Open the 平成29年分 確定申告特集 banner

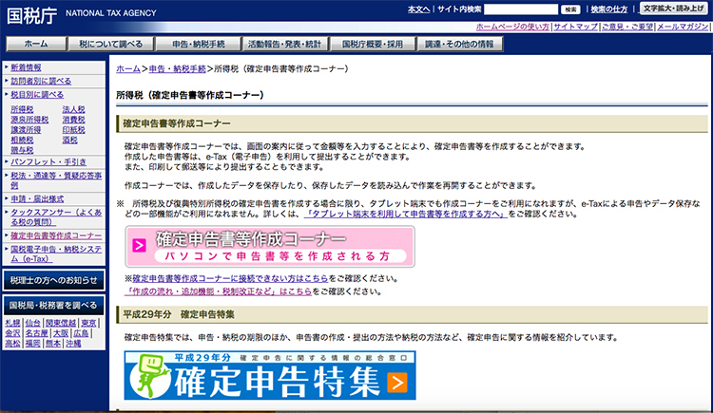click(x=270, y=374)
